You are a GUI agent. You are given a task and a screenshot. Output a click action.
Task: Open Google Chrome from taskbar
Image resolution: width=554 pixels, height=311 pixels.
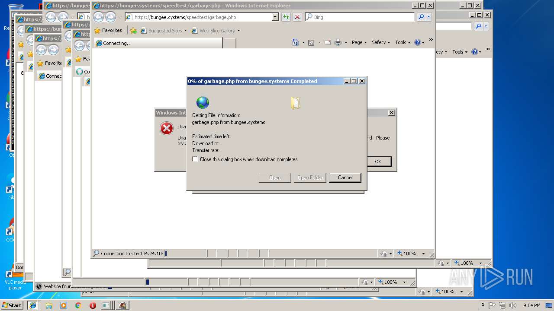pos(78,305)
